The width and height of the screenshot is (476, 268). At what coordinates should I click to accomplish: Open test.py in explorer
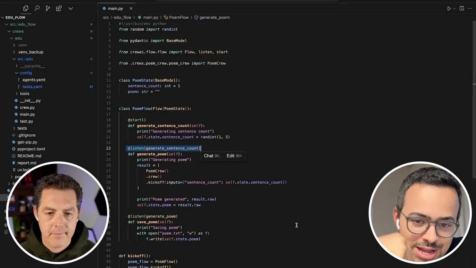pos(26,121)
